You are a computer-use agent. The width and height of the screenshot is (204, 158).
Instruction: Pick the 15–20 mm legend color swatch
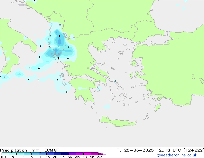coord(50,154)
